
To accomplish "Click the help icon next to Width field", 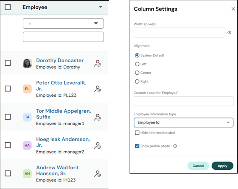I will pyautogui.click(x=229, y=33).
